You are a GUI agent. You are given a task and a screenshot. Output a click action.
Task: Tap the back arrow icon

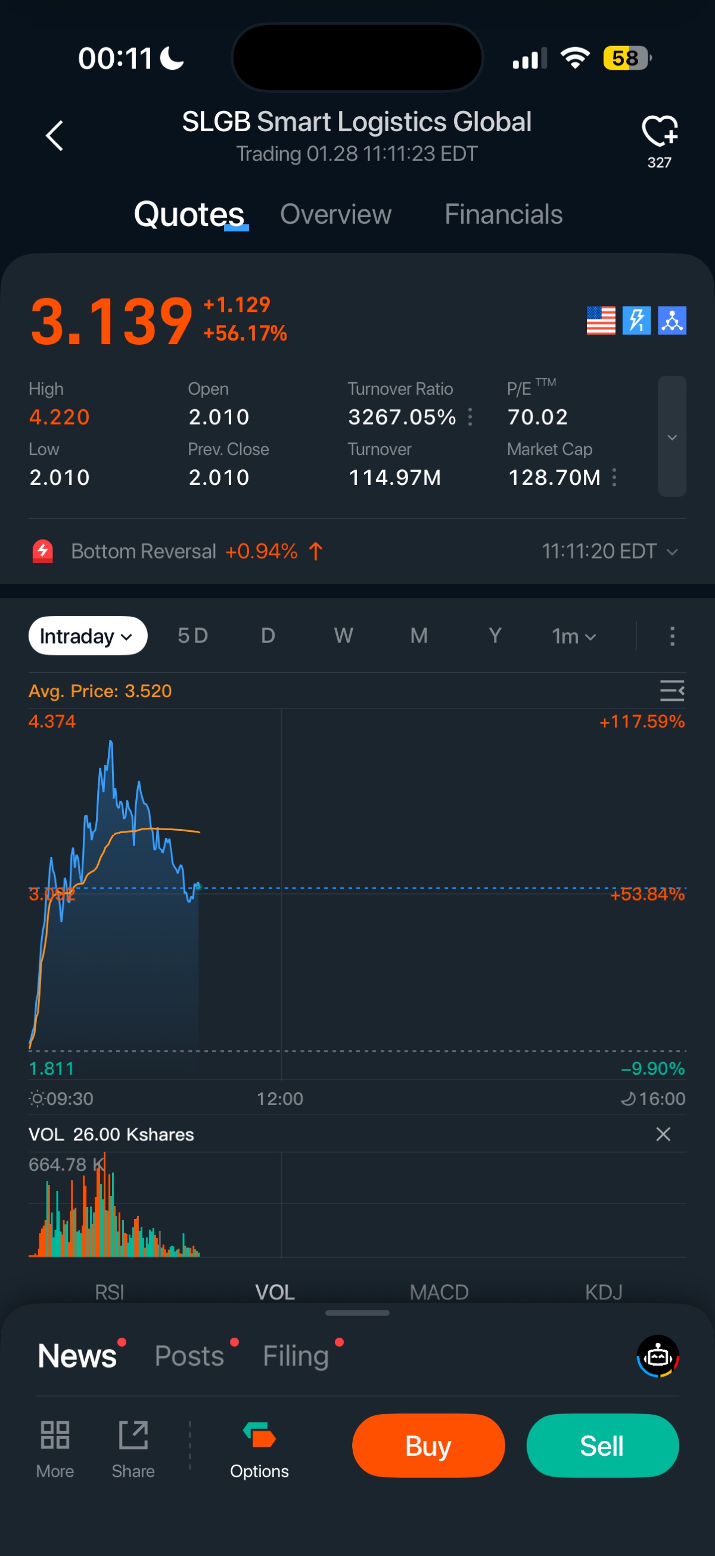click(54, 135)
